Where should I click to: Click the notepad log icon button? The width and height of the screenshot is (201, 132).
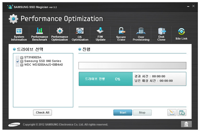click(172, 112)
